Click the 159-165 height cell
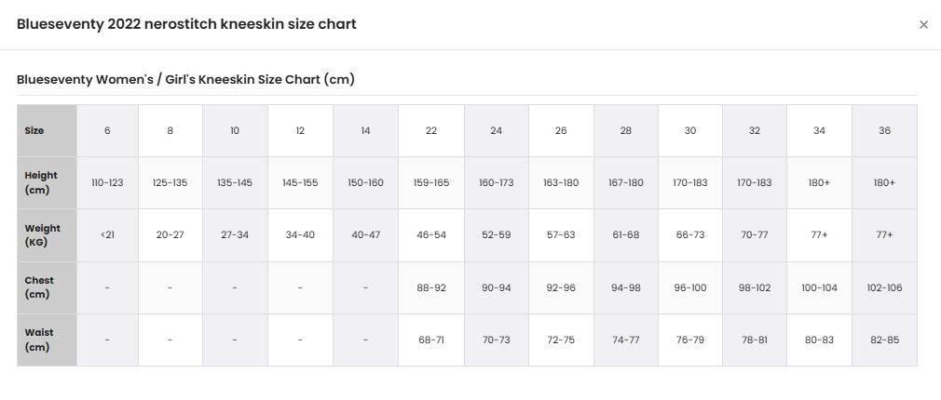 pyautogui.click(x=430, y=182)
